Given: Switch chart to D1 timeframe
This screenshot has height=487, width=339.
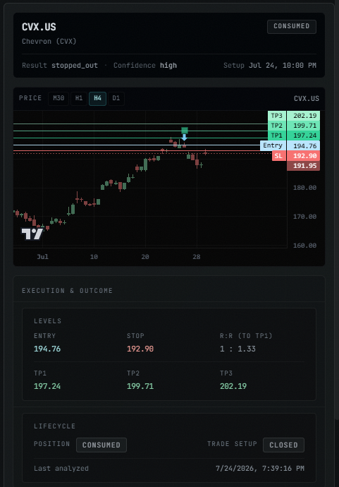Looking at the screenshot, I should 116,98.
